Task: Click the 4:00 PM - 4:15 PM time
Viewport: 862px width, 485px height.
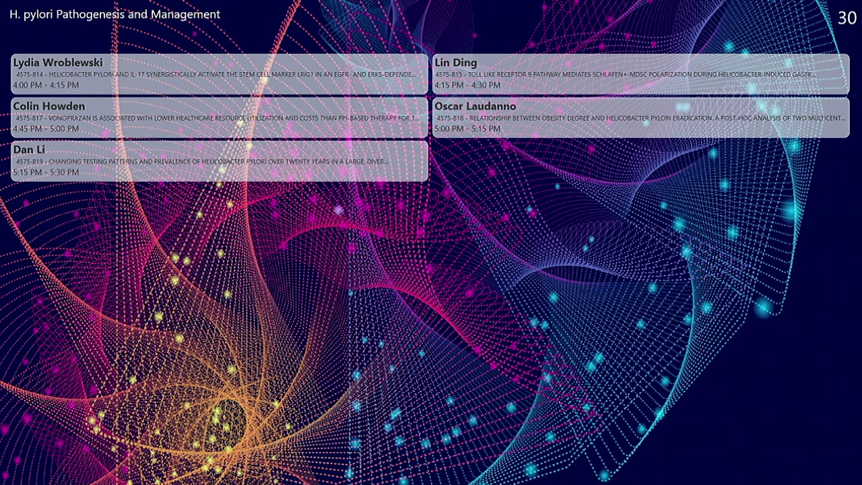Action: pos(46,86)
